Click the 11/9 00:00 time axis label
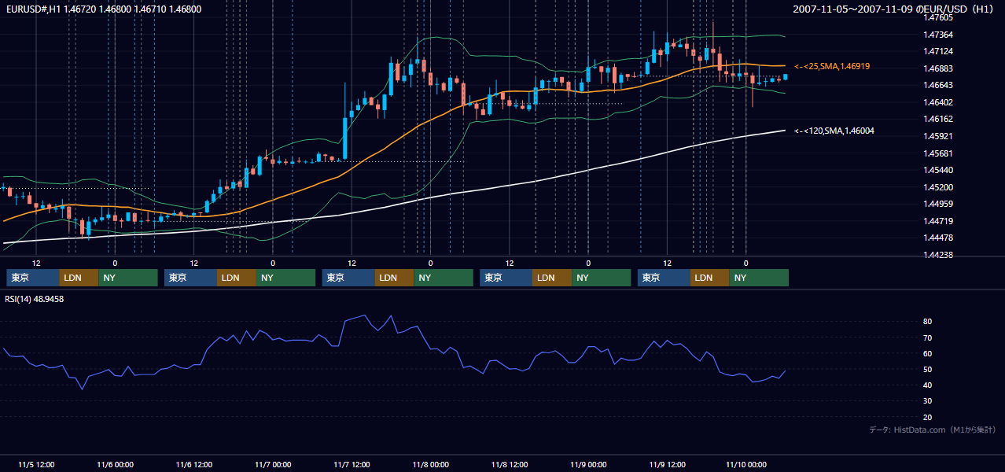The image size is (1005, 472). click(588, 464)
